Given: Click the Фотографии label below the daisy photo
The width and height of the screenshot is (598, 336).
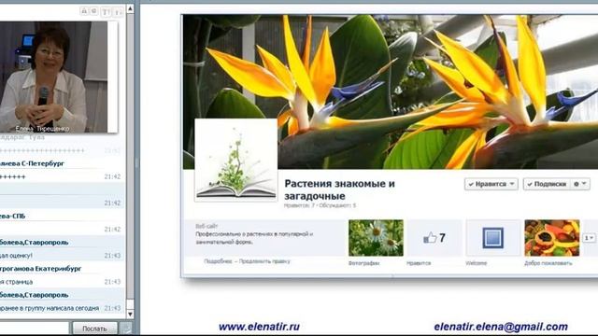Looking at the screenshot, I should (x=363, y=263).
